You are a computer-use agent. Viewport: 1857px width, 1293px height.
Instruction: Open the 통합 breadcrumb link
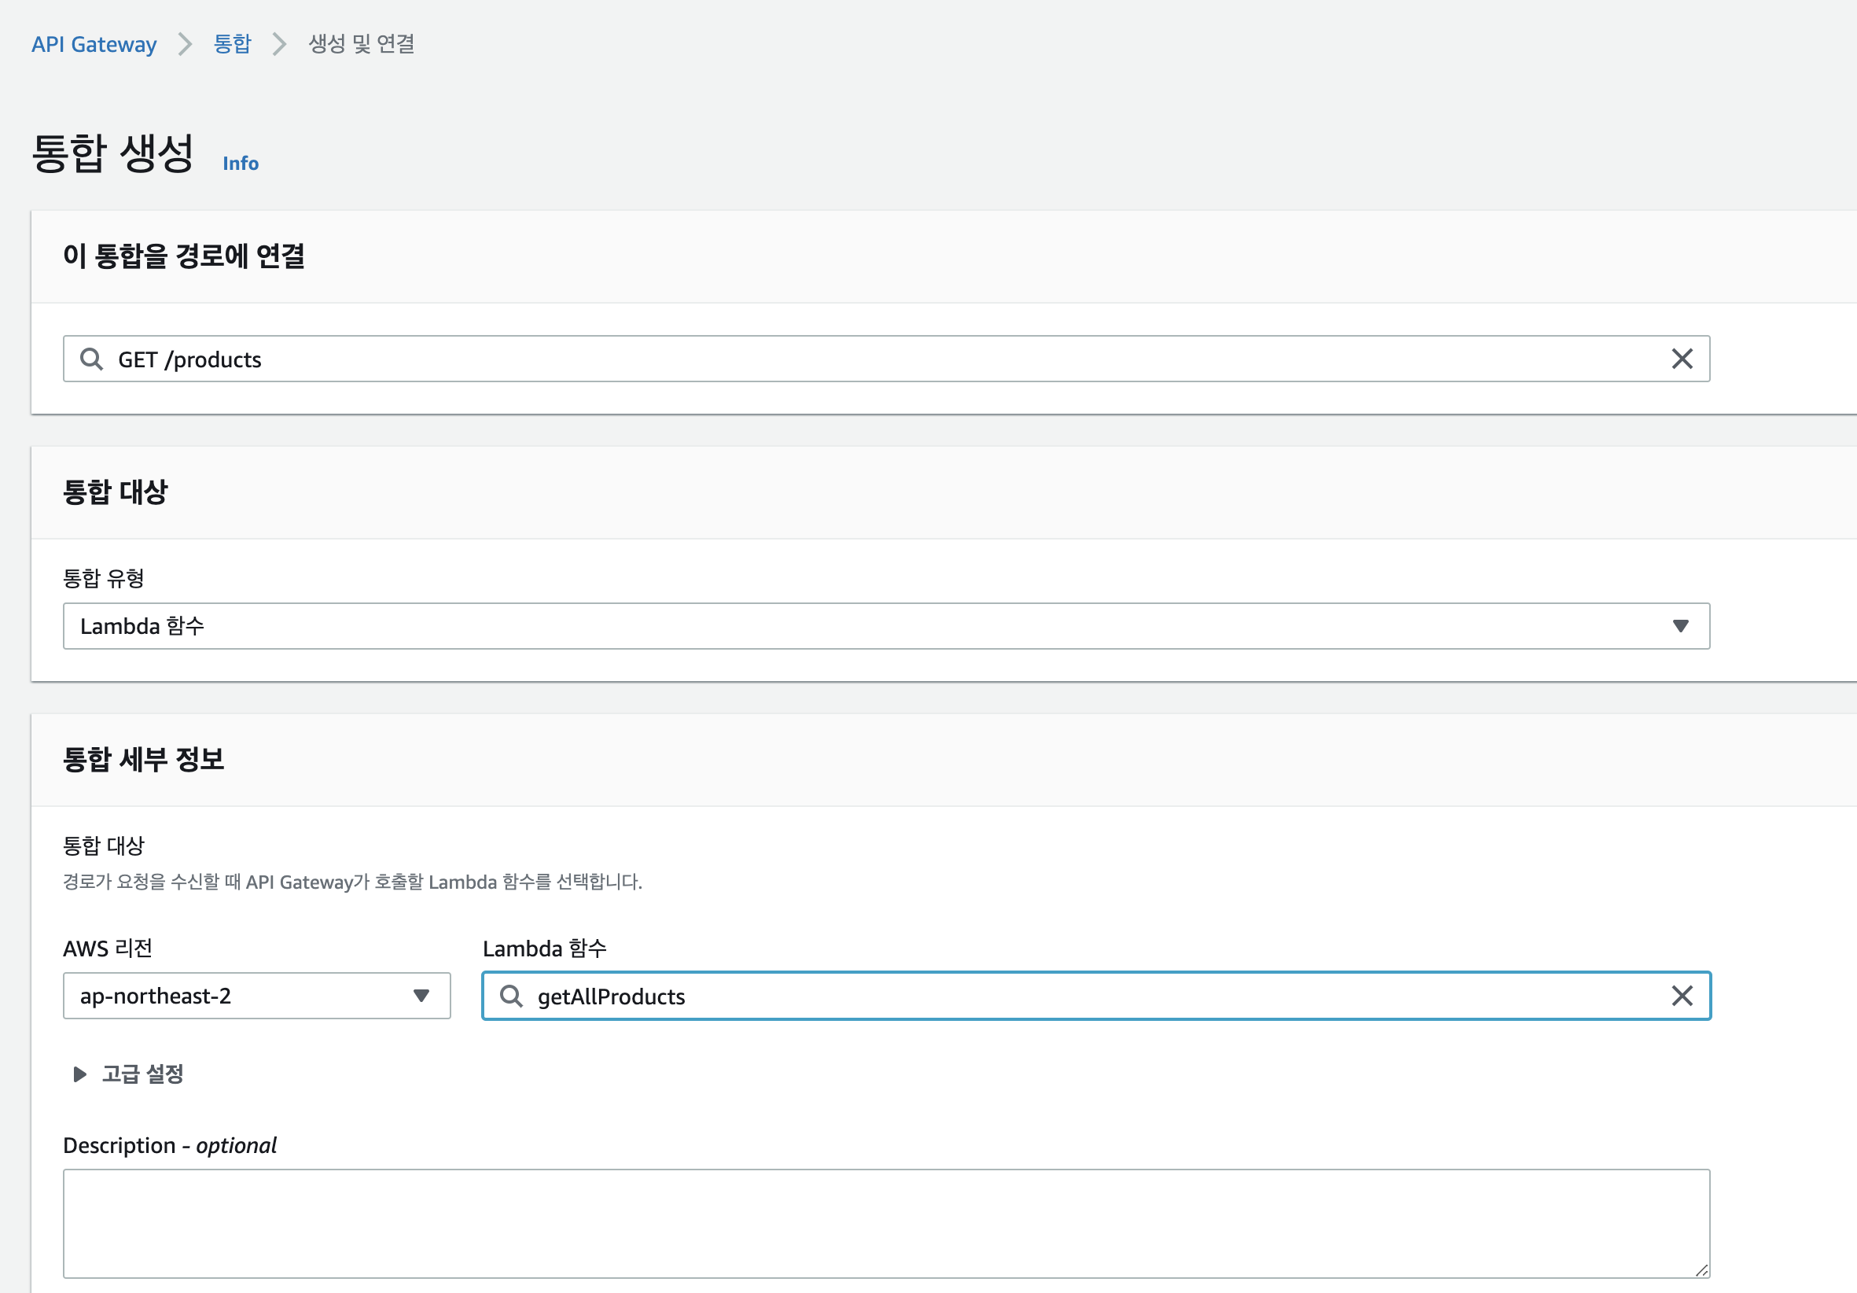[231, 45]
